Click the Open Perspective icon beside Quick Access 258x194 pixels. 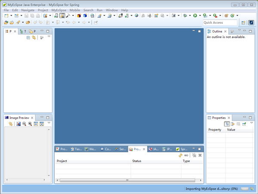243,22
